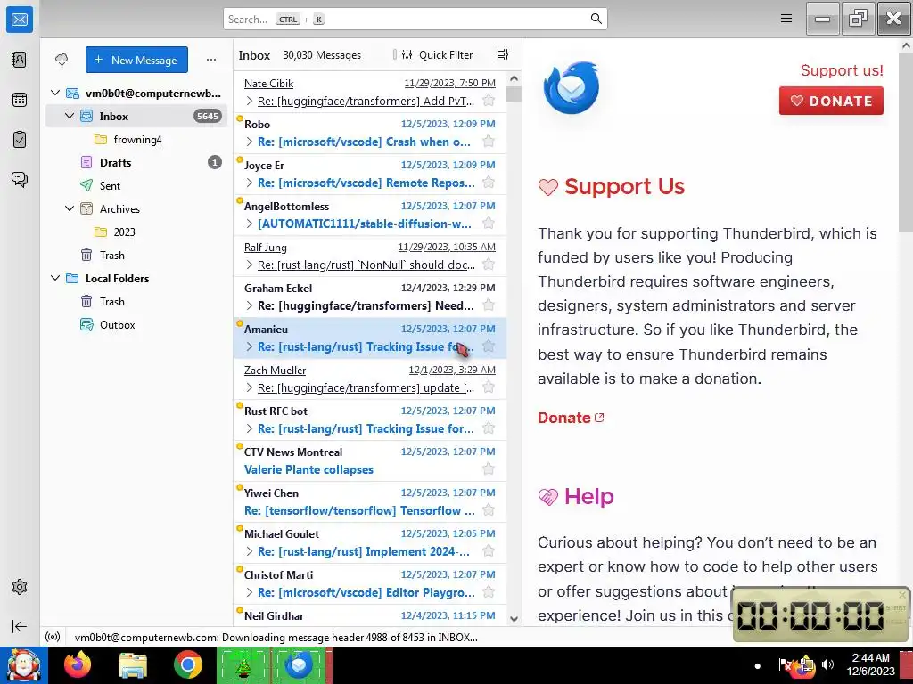Open the Address Book space
The width and height of the screenshot is (913, 684).
pyautogui.click(x=20, y=60)
